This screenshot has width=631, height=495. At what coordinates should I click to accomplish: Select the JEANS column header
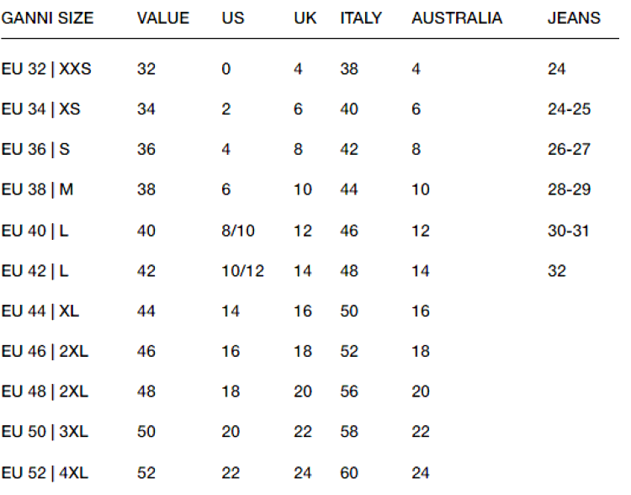pos(574,18)
